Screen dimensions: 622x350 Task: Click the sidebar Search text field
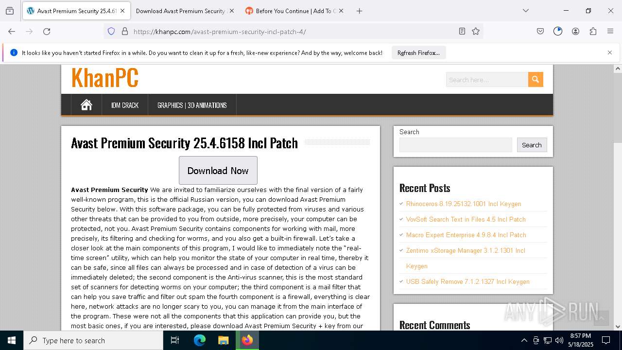click(x=456, y=145)
